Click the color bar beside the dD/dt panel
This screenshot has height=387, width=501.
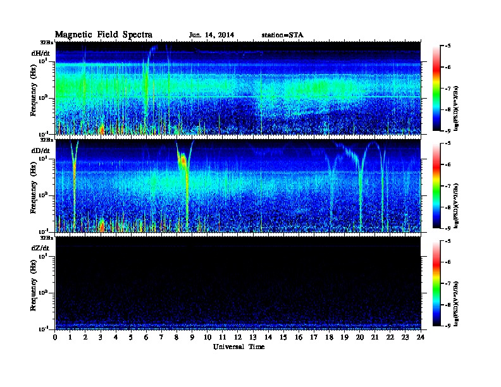436,186
